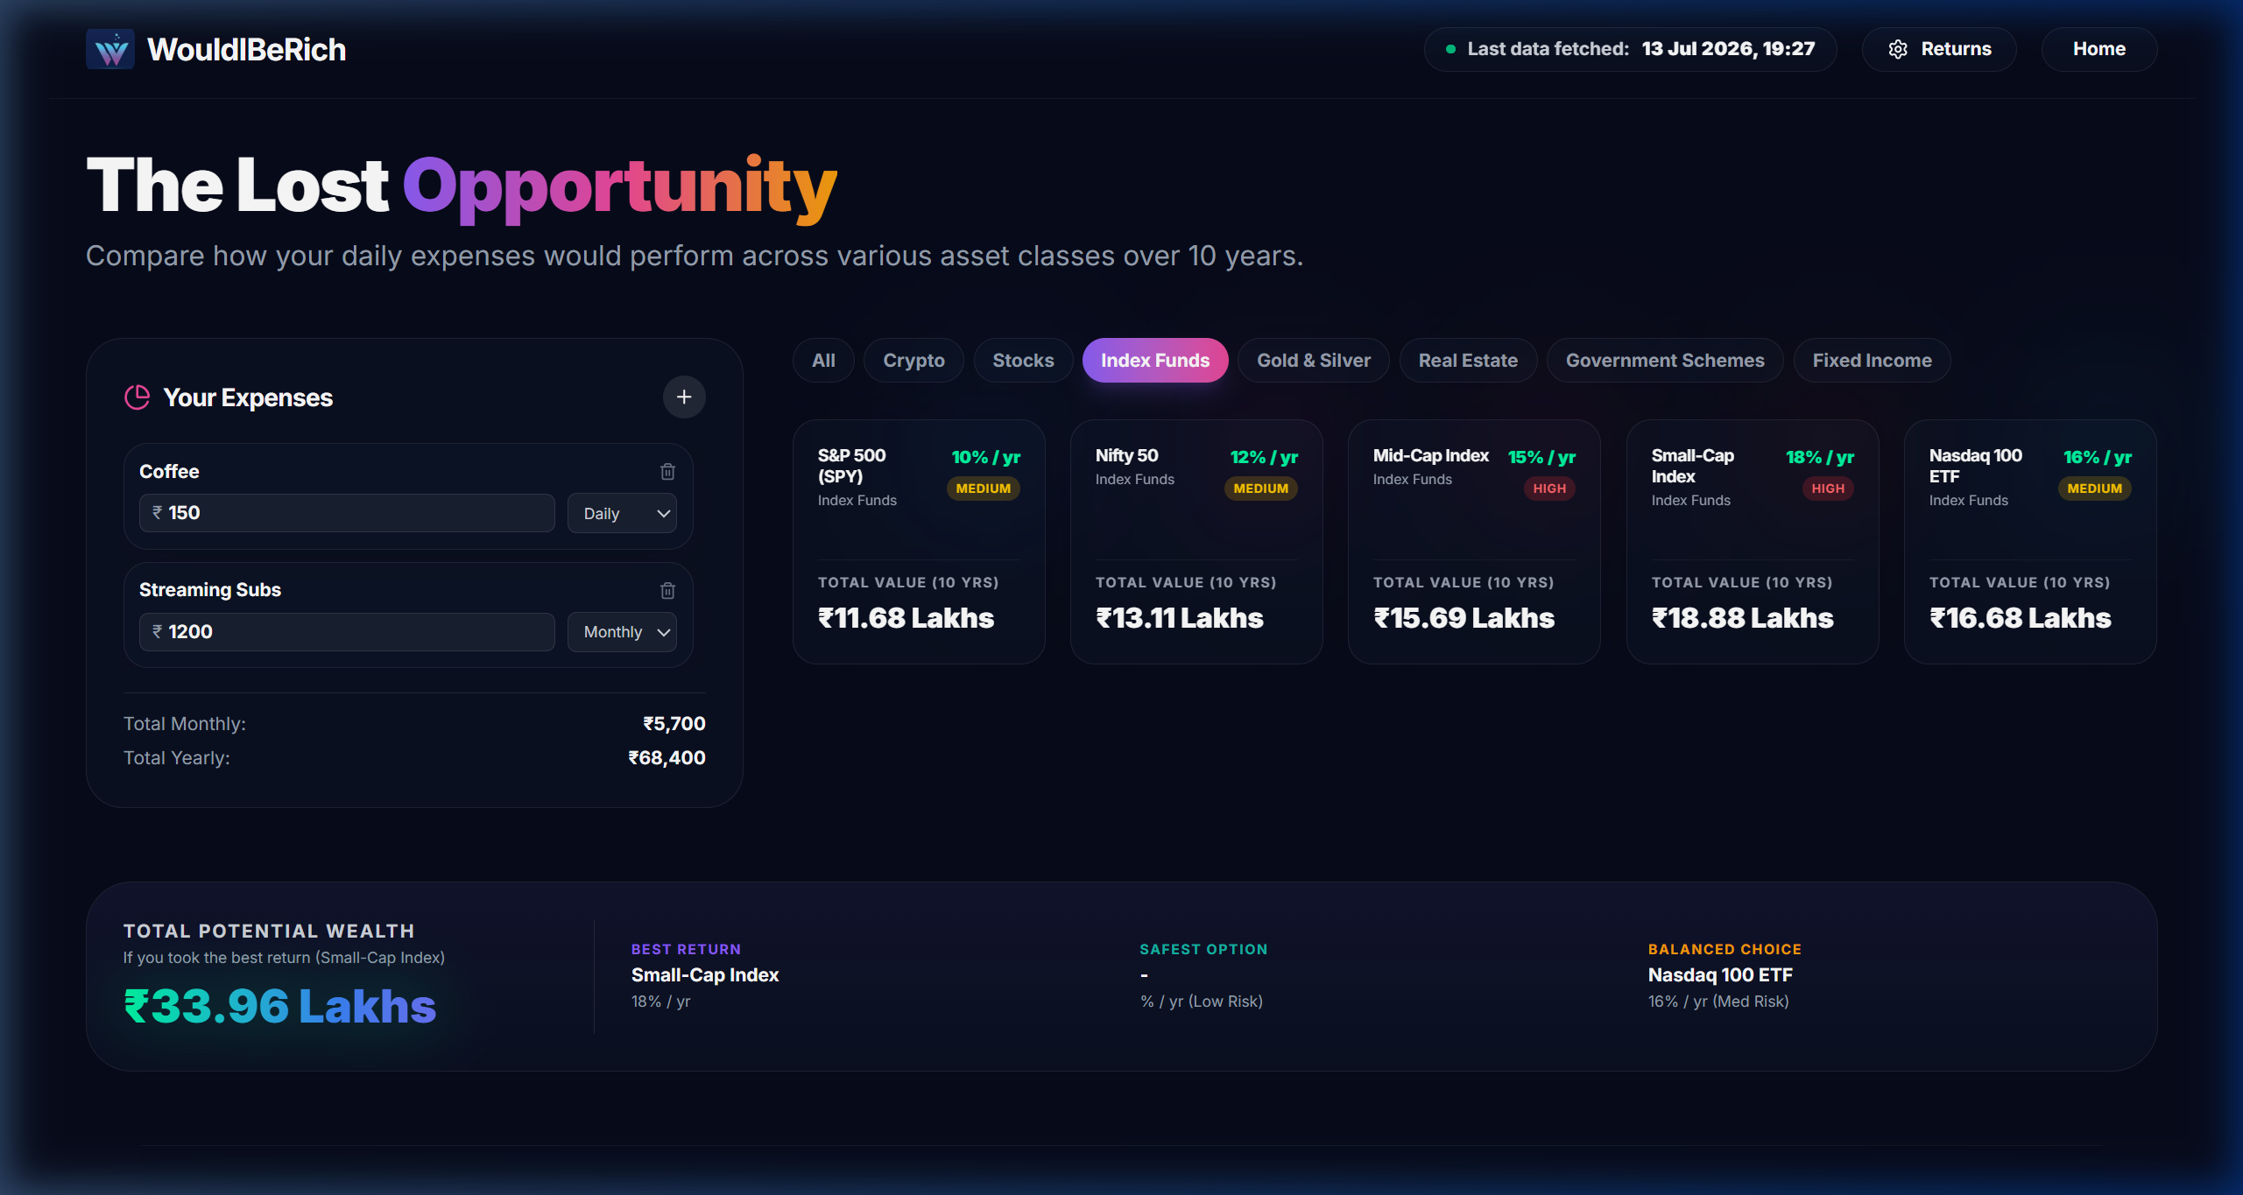Delete the Streaming Subs expense via trash icon
This screenshot has height=1195, width=2243.
pyautogui.click(x=667, y=590)
